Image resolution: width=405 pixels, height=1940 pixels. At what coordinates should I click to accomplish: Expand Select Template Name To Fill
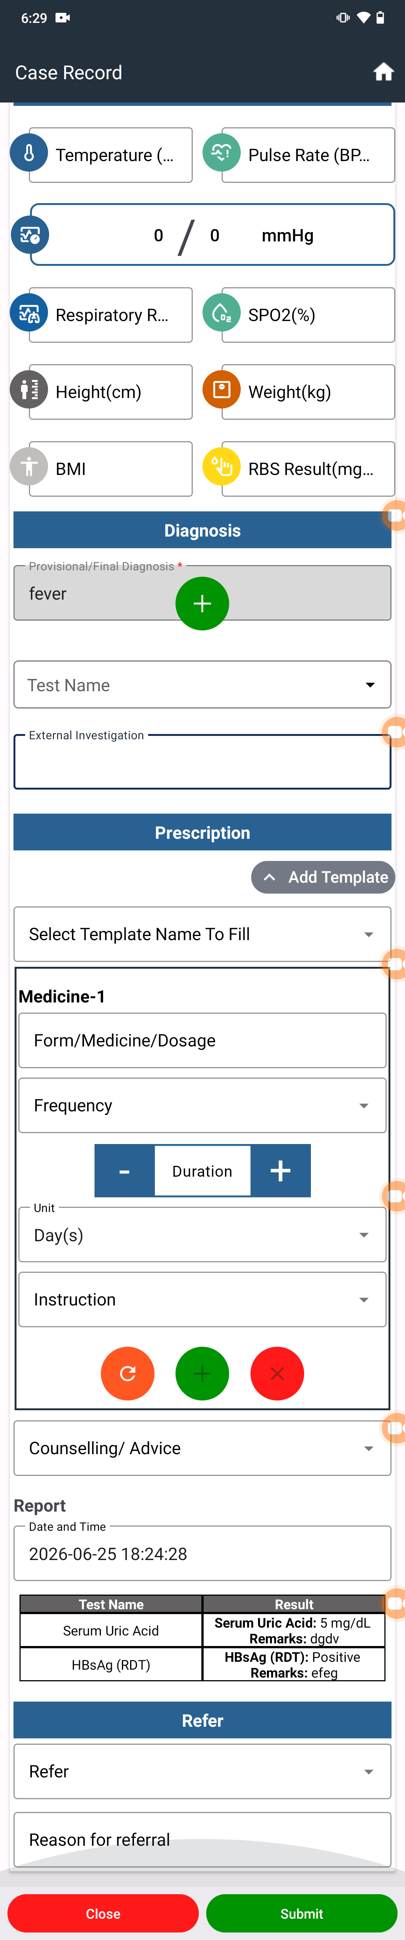pos(202,934)
